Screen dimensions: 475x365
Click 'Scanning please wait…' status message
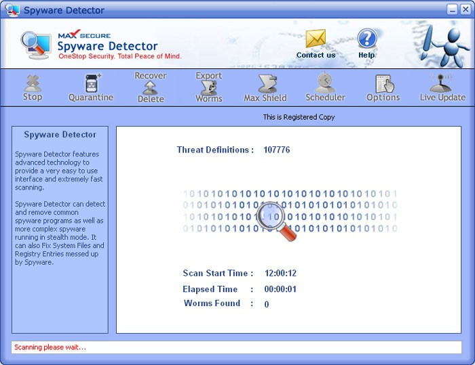(50, 347)
